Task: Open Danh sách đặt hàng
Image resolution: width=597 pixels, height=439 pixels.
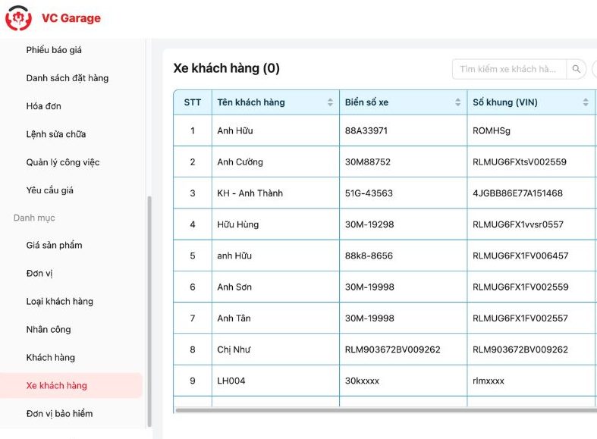Action: click(x=67, y=78)
